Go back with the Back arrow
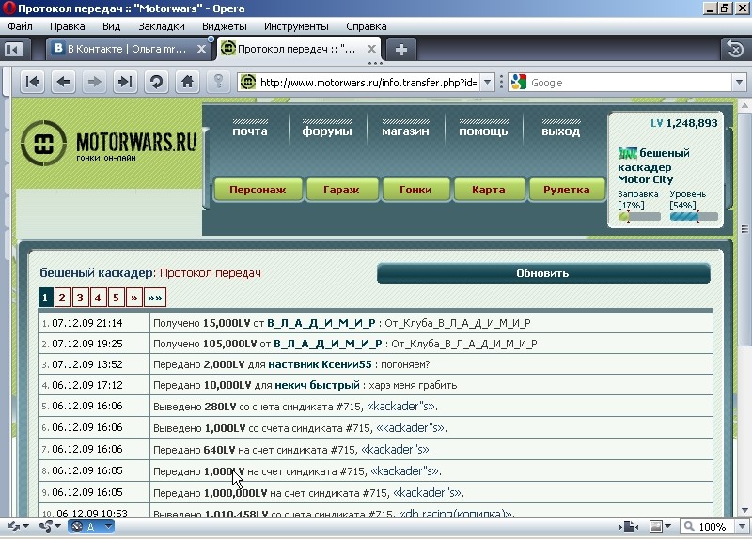 63,82
